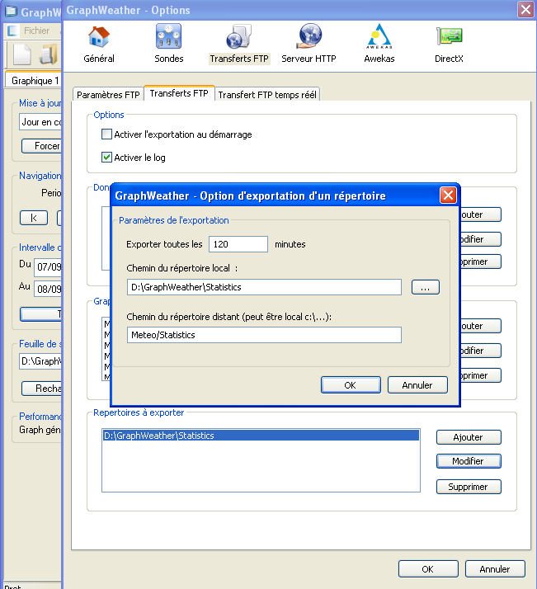Click Ajouter in Repertoires à exporter
This screenshot has width=537, height=589.
[469, 437]
